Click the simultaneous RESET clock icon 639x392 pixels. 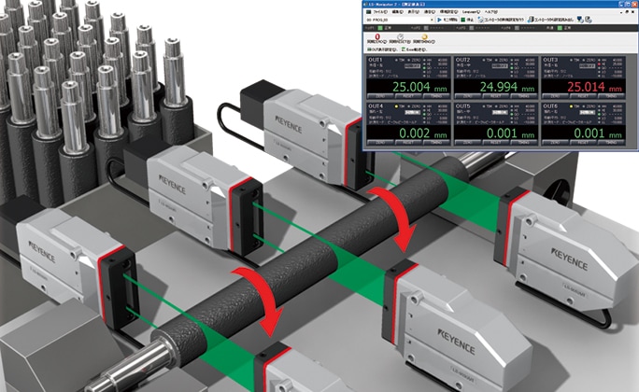click(400, 37)
